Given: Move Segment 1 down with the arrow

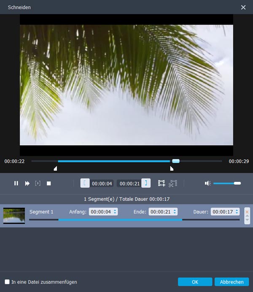Looking at the screenshot, I should coord(247,220).
